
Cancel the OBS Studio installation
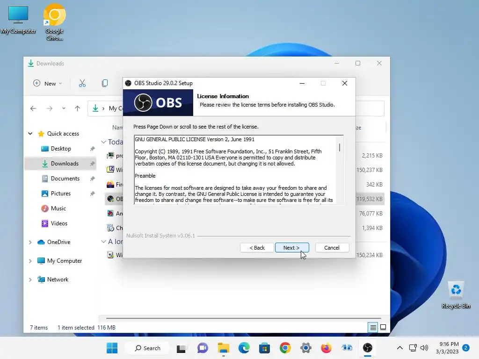pos(332,248)
